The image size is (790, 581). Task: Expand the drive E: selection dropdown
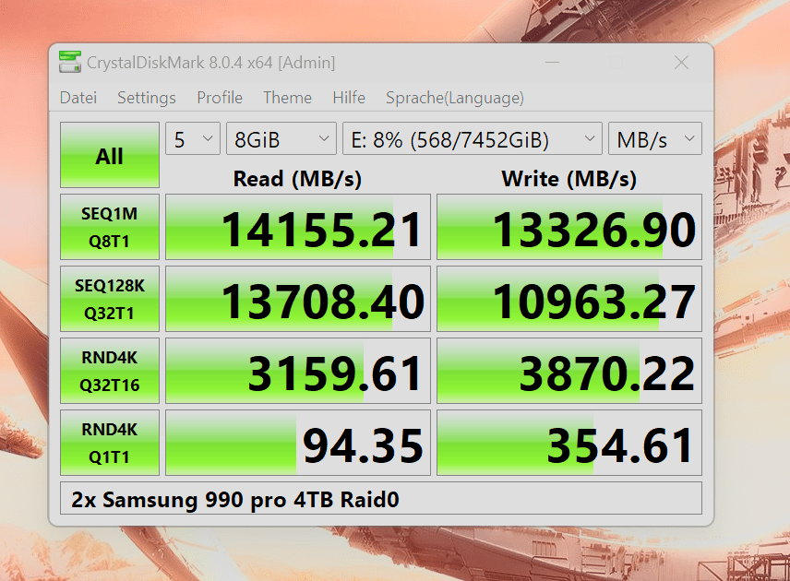(473, 138)
